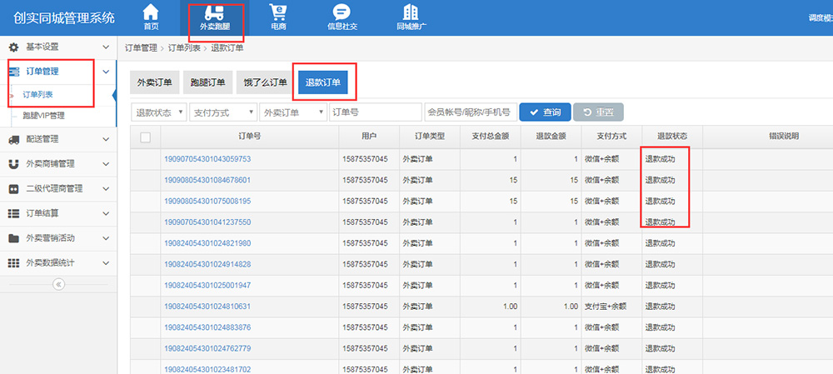Switch to the 饿了么订单 tab
The height and width of the screenshot is (374, 833).
point(265,82)
